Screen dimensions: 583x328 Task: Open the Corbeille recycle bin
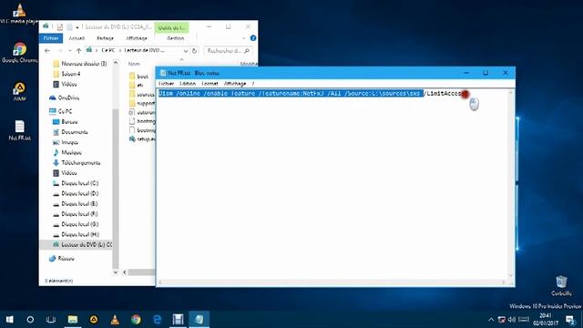pos(561,285)
